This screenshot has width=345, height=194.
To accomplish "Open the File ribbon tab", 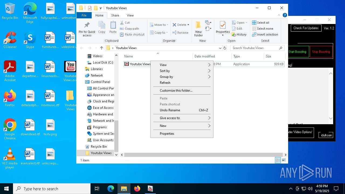I will tap(84, 15).
